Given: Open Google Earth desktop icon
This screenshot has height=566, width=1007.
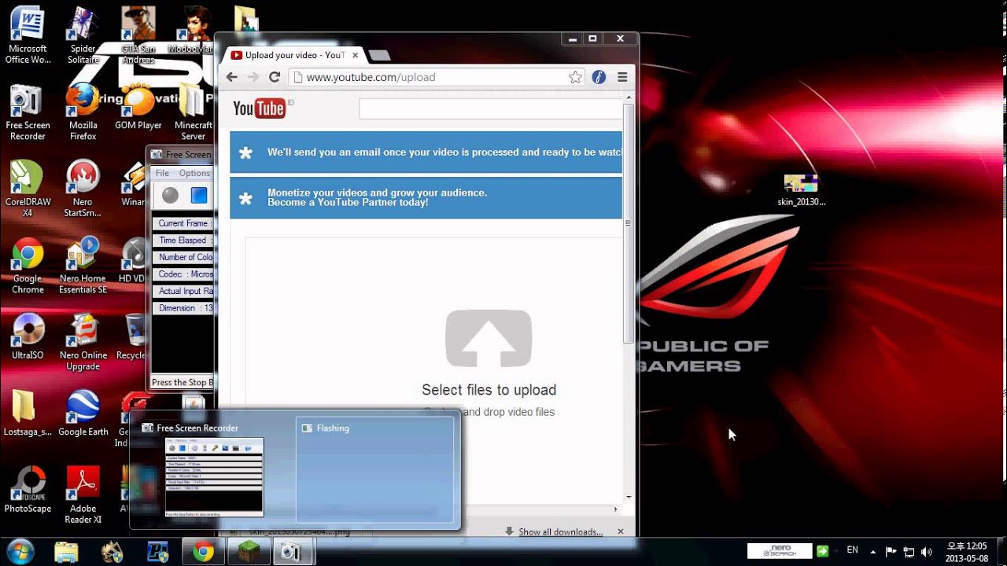Looking at the screenshot, I should [x=83, y=413].
